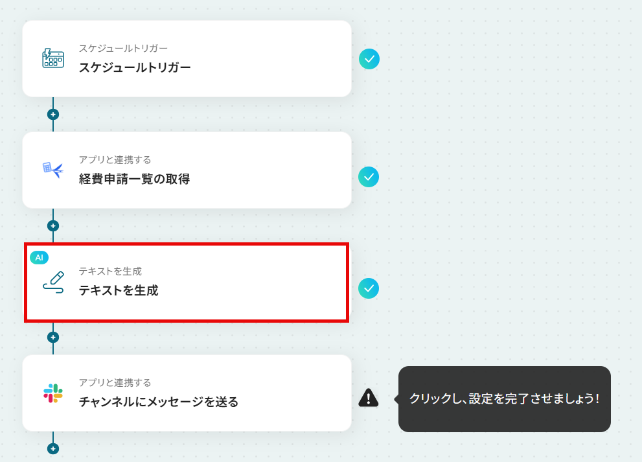Click アプリと連携する label on Slack card
642x462 pixels.
tap(115, 382)
